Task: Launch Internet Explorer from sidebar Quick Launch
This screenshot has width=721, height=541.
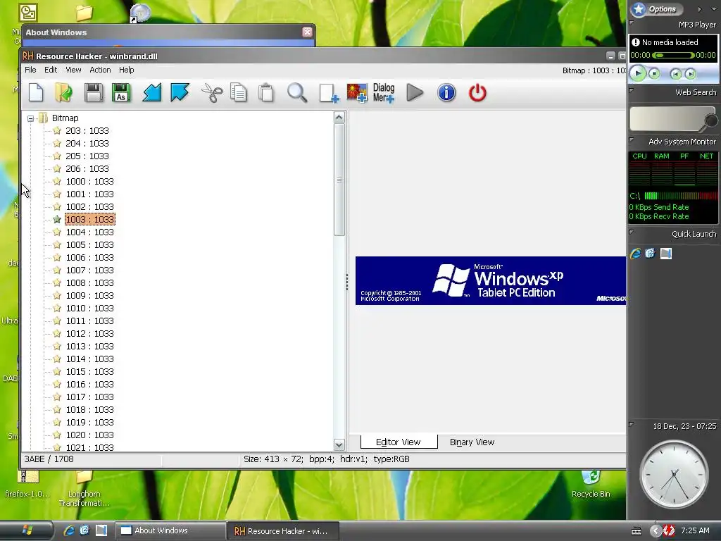Action: (636, 254)
